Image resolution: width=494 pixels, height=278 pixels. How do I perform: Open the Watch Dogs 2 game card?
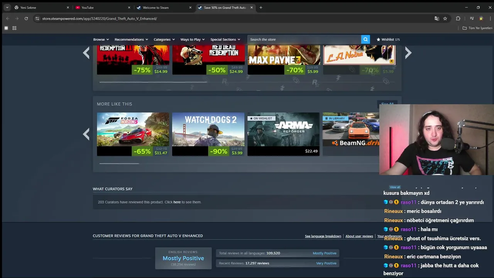[208, 134]
